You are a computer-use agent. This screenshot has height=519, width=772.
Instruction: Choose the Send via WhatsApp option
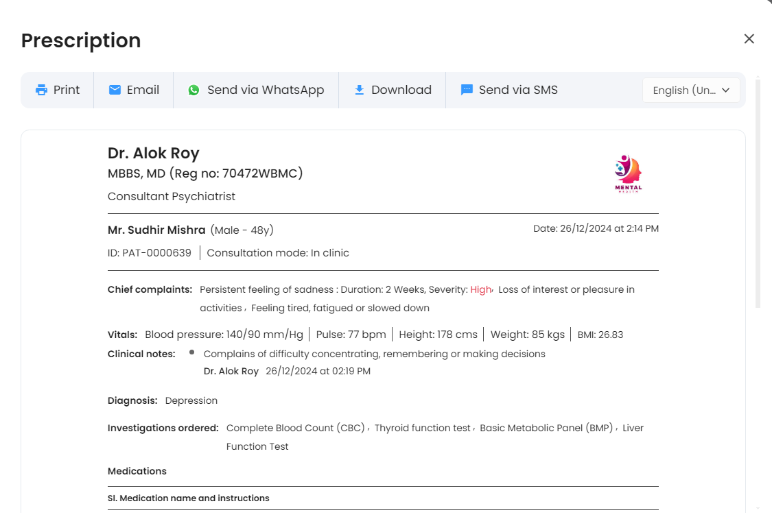[266, 90]
